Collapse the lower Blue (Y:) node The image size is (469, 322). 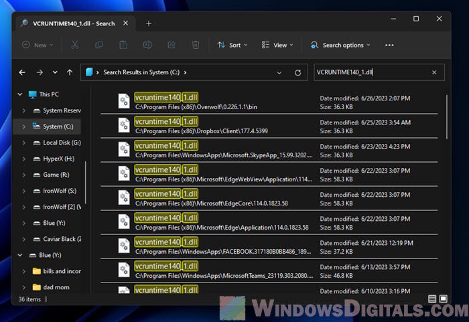[x=19, y=255]
